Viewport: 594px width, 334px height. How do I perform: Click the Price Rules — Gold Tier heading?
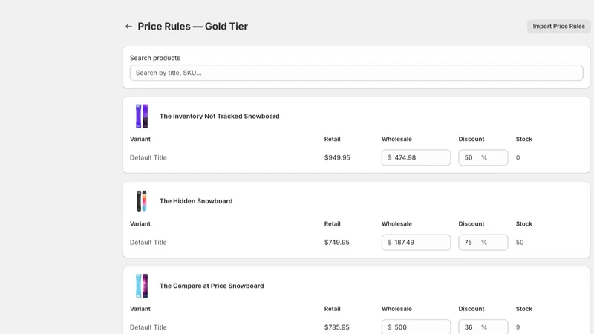(x=192, y=27)
